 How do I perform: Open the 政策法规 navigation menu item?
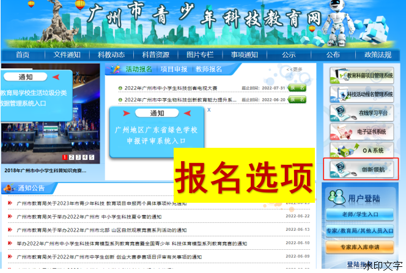point(377,55)
